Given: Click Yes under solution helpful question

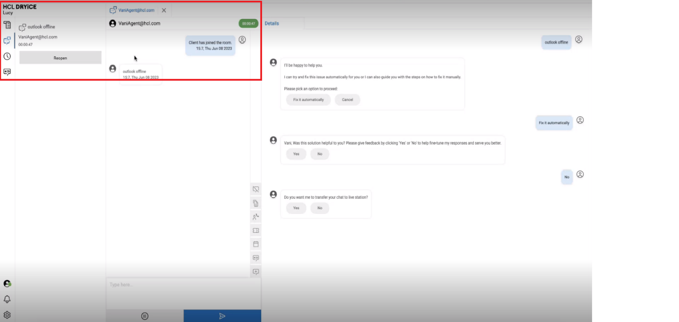Looking at the screenshot, I should (x=296, y=154).
